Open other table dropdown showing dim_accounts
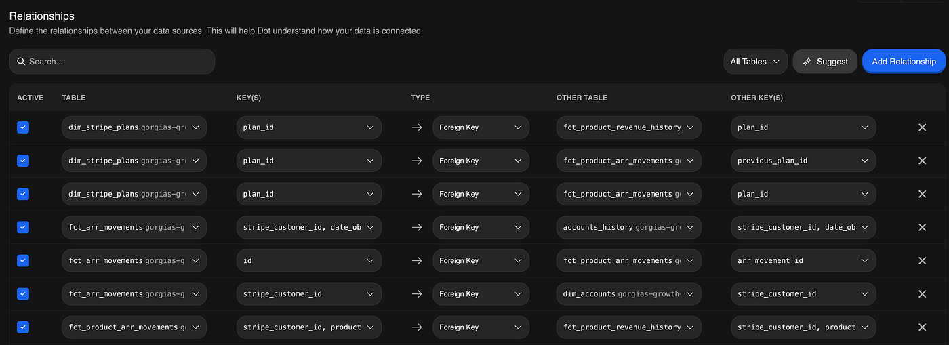The width and height of the screenshot is (949, 345). click(x=629, y=294)
